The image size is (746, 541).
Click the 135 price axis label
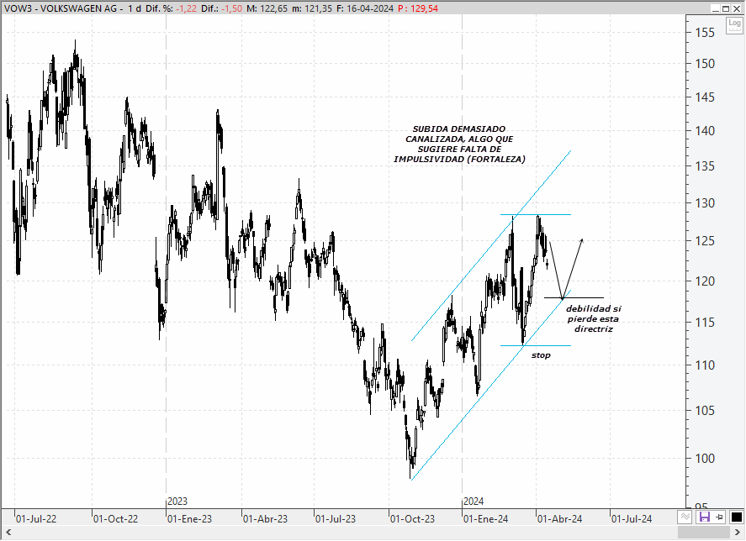pos(705,166)
